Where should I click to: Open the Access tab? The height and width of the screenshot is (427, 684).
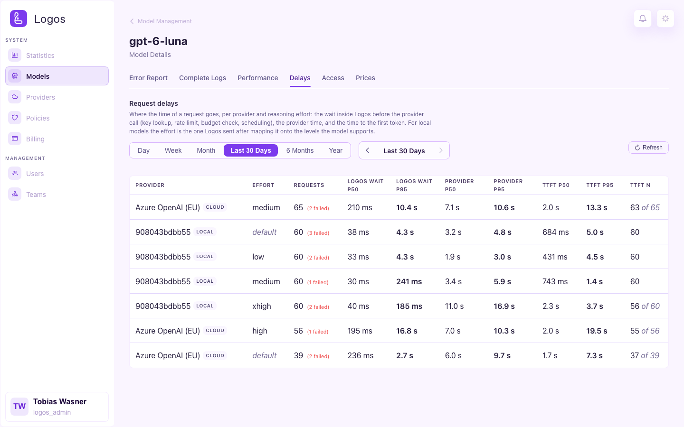333,78
